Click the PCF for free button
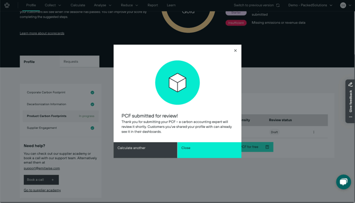 [257, 147]
